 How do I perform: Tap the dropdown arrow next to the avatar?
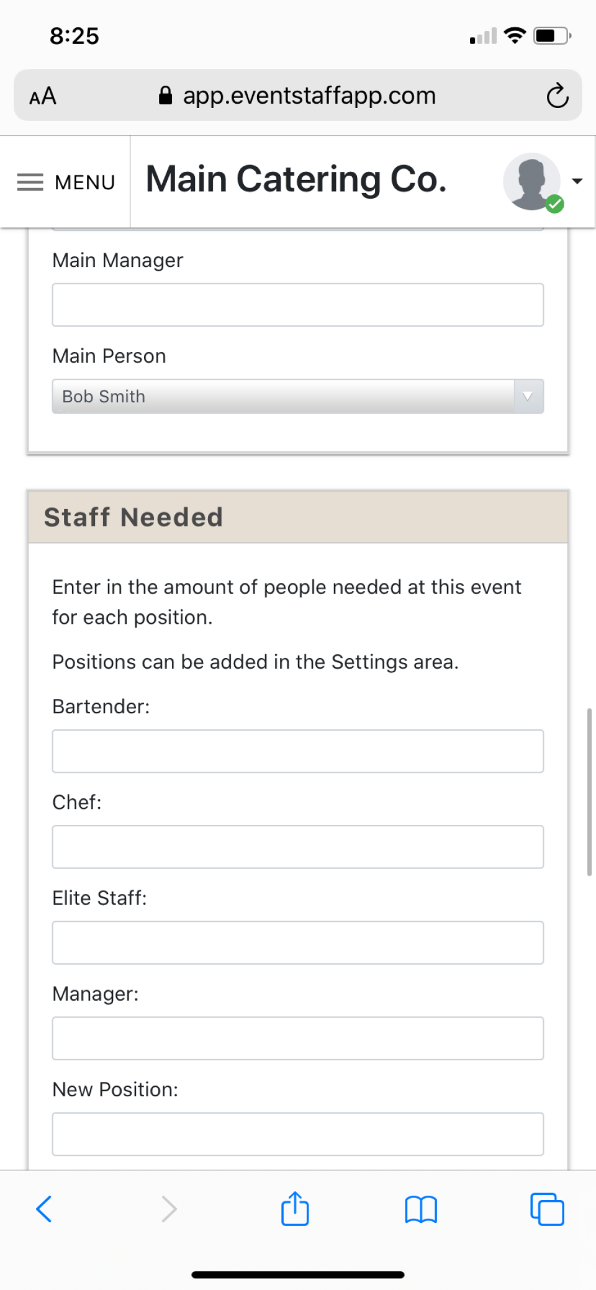(x=577, y=181)
